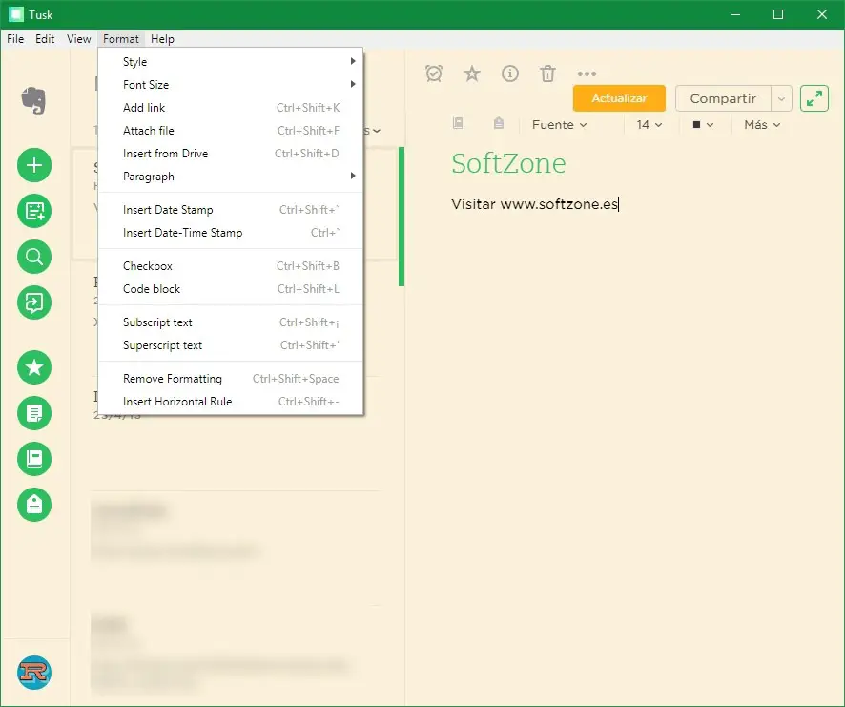Select Insert Date Stamp entry

point(231,210)
